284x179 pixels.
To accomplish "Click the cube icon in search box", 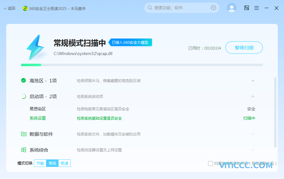I will [213, 8].
